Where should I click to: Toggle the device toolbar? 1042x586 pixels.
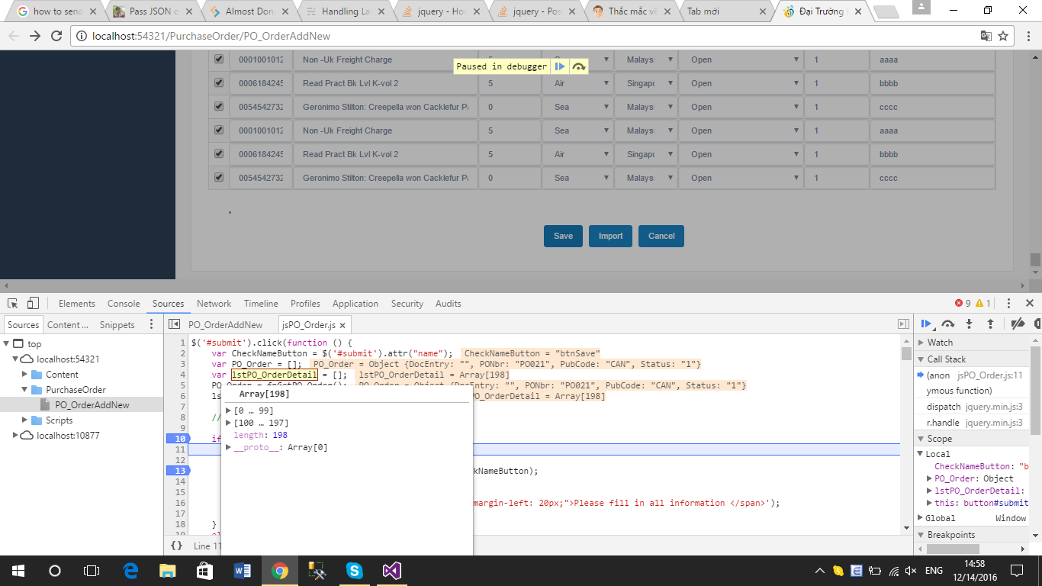[33, 304]
